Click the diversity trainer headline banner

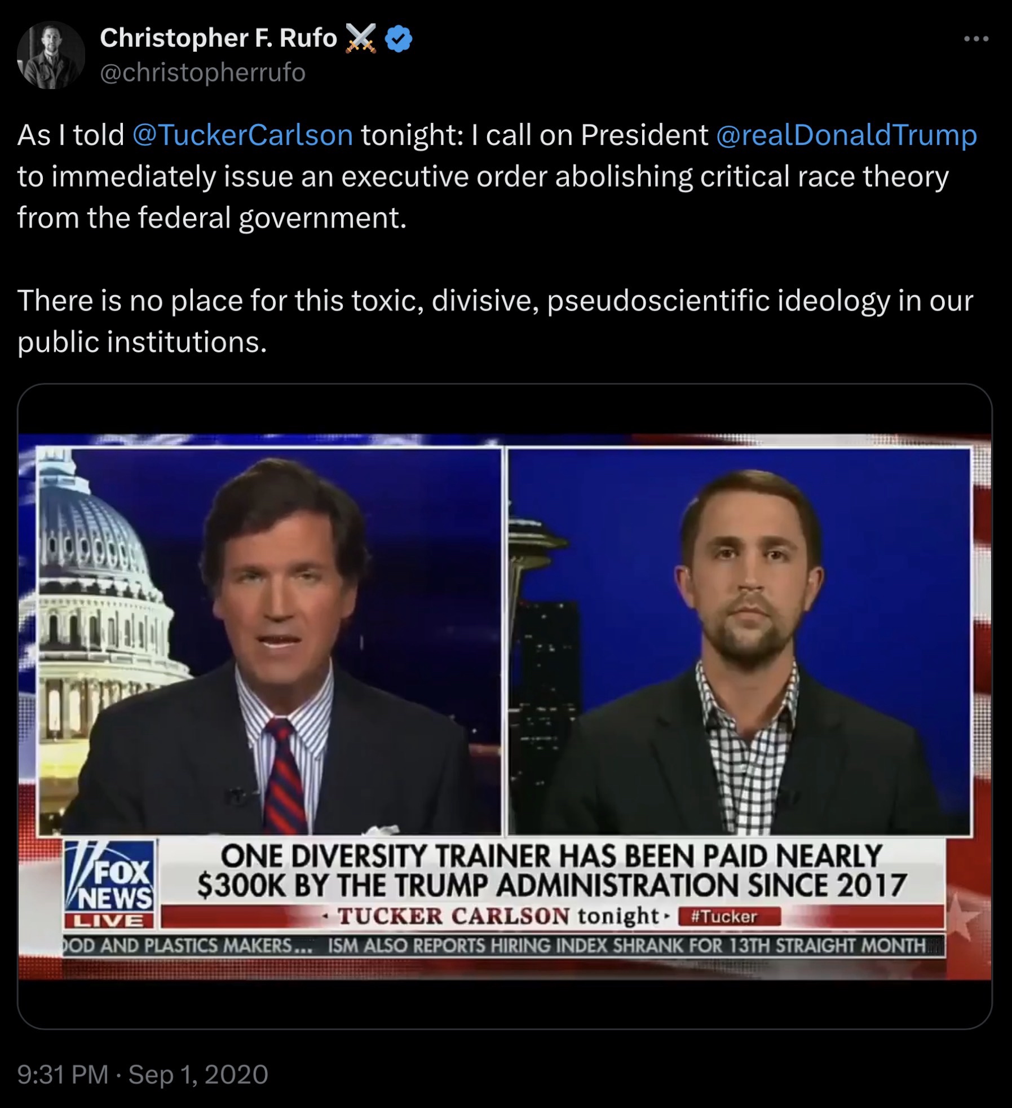[551, 871]
